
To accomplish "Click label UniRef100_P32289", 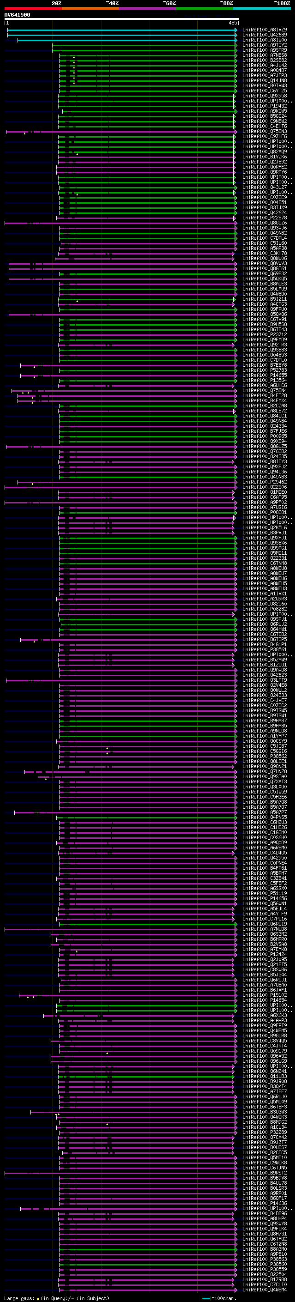I will 265,1132.
